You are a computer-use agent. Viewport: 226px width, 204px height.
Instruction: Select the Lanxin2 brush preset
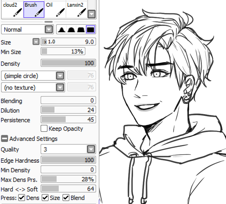tap(76, 10)
